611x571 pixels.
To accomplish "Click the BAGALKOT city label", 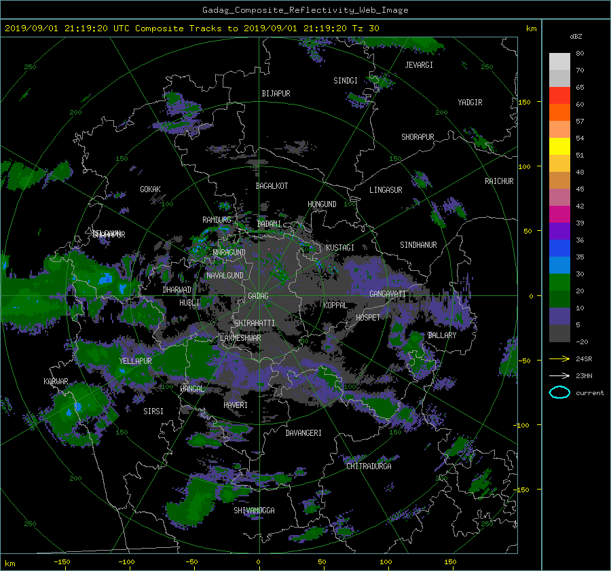I will pos(272,186).
